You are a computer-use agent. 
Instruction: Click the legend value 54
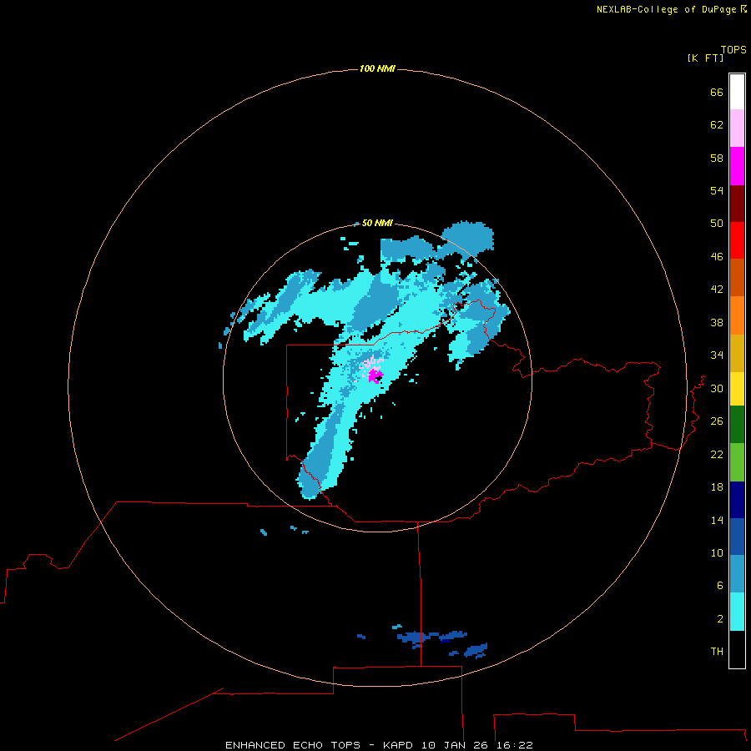pyautogui.click(x=717, y=190)
